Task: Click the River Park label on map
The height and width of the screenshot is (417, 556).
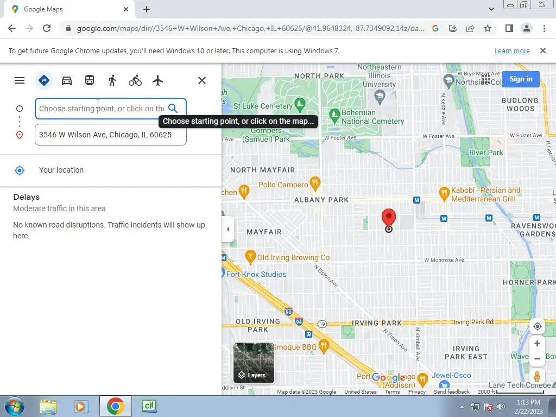Action: [x=486, y=153]
